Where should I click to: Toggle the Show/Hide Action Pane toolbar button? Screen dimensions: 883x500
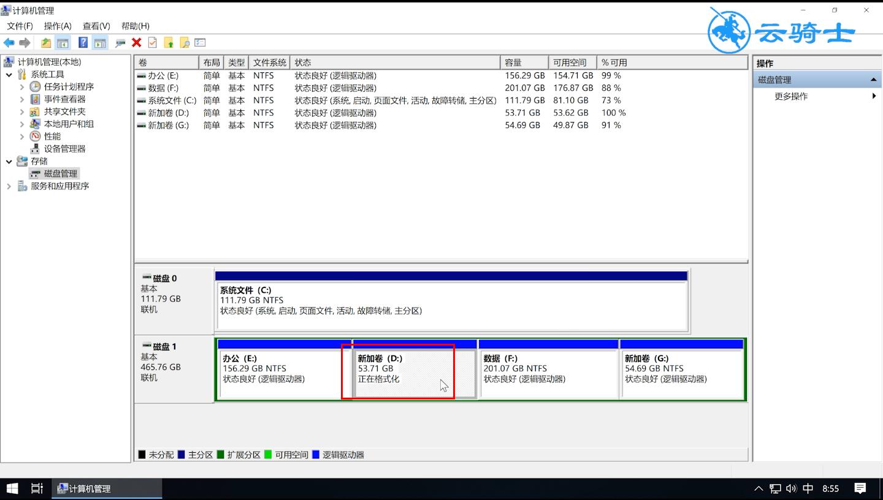[x=100, y=42]
